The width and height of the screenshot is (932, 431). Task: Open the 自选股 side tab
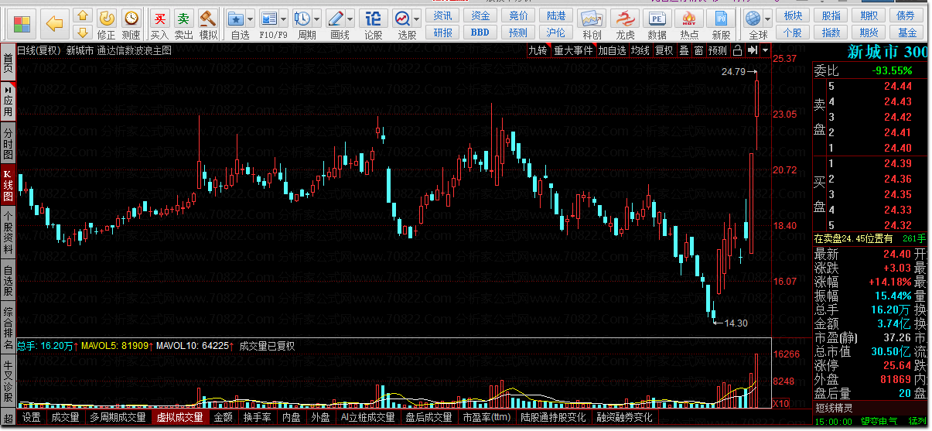click(8, 282)
